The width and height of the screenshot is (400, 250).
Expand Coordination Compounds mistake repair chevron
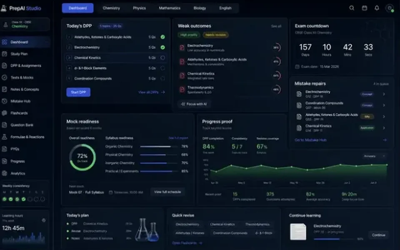pos(384,105)
